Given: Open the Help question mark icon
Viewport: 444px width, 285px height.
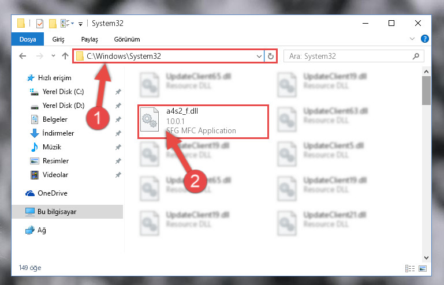Looking at the screenshot, I should pos(425,39).
